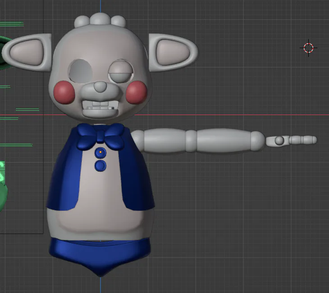Viewport: 329px width, 293px height.
Task: Select the blue bow tie on the character
Action: click(x=101, y=136)
